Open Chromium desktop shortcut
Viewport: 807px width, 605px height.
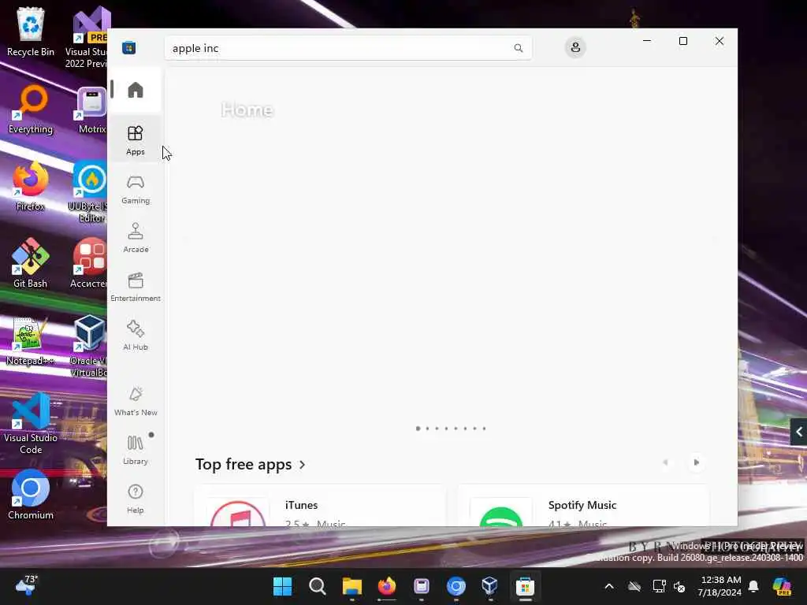point(31,495)
